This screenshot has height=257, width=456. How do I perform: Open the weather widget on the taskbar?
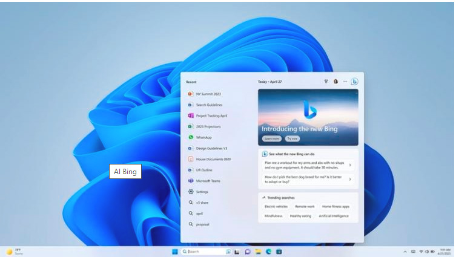[x=15, y=252]
